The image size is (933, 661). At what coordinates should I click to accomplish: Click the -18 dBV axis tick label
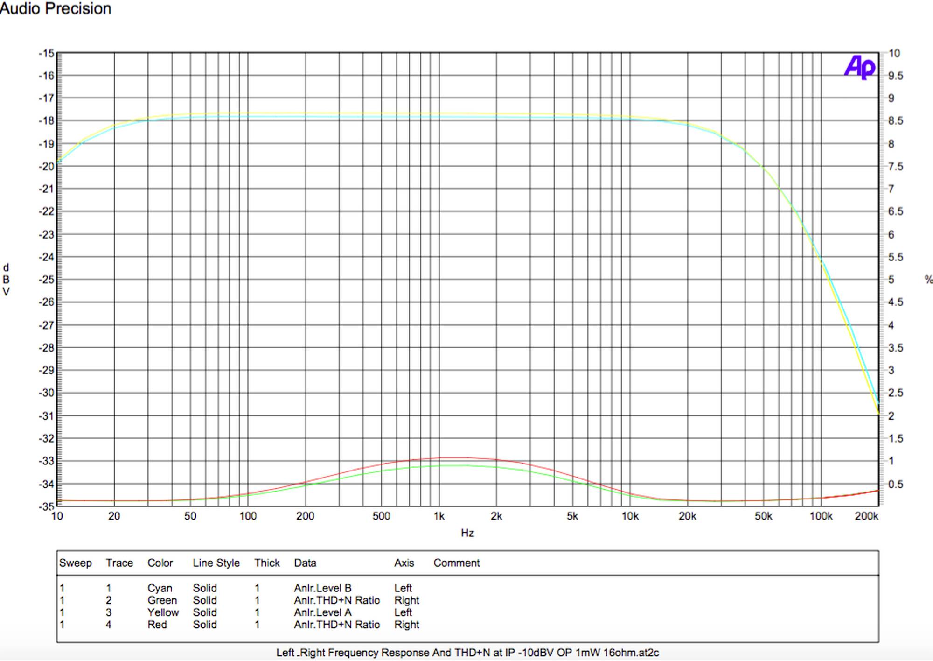tap(46, 121)
